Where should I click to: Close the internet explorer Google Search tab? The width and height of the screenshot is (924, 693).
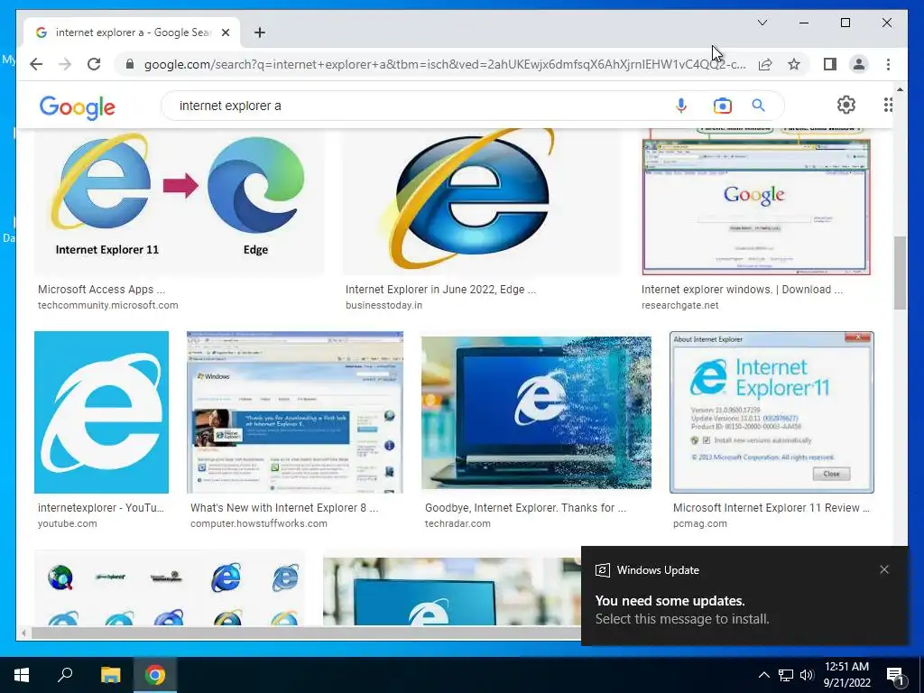point(225,32)
